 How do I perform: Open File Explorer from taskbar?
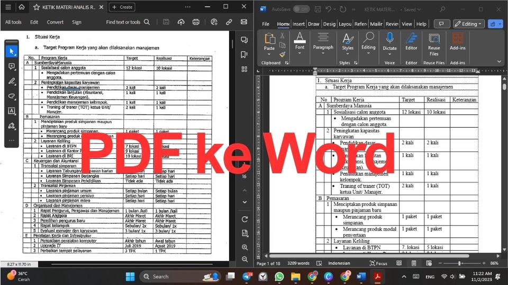click(295, 277)
